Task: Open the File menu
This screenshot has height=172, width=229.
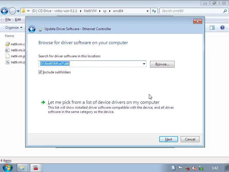Action: point(8,19)
